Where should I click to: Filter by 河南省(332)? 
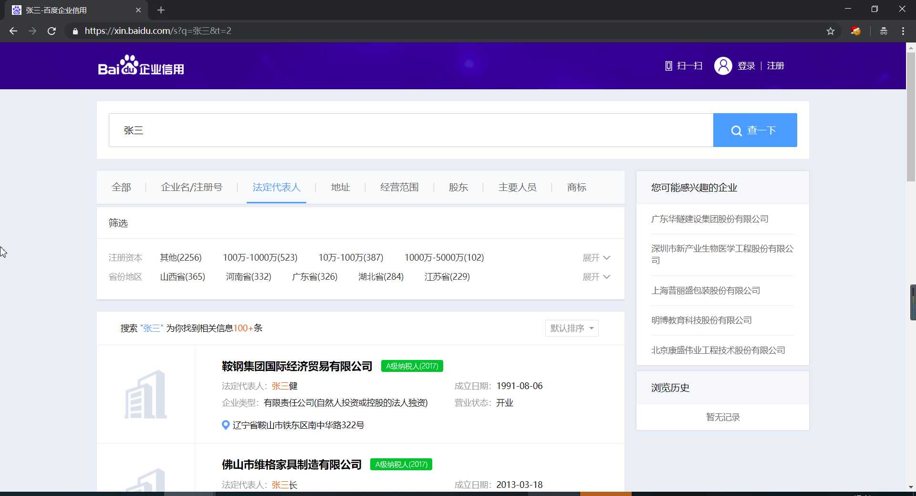(249, 277)
